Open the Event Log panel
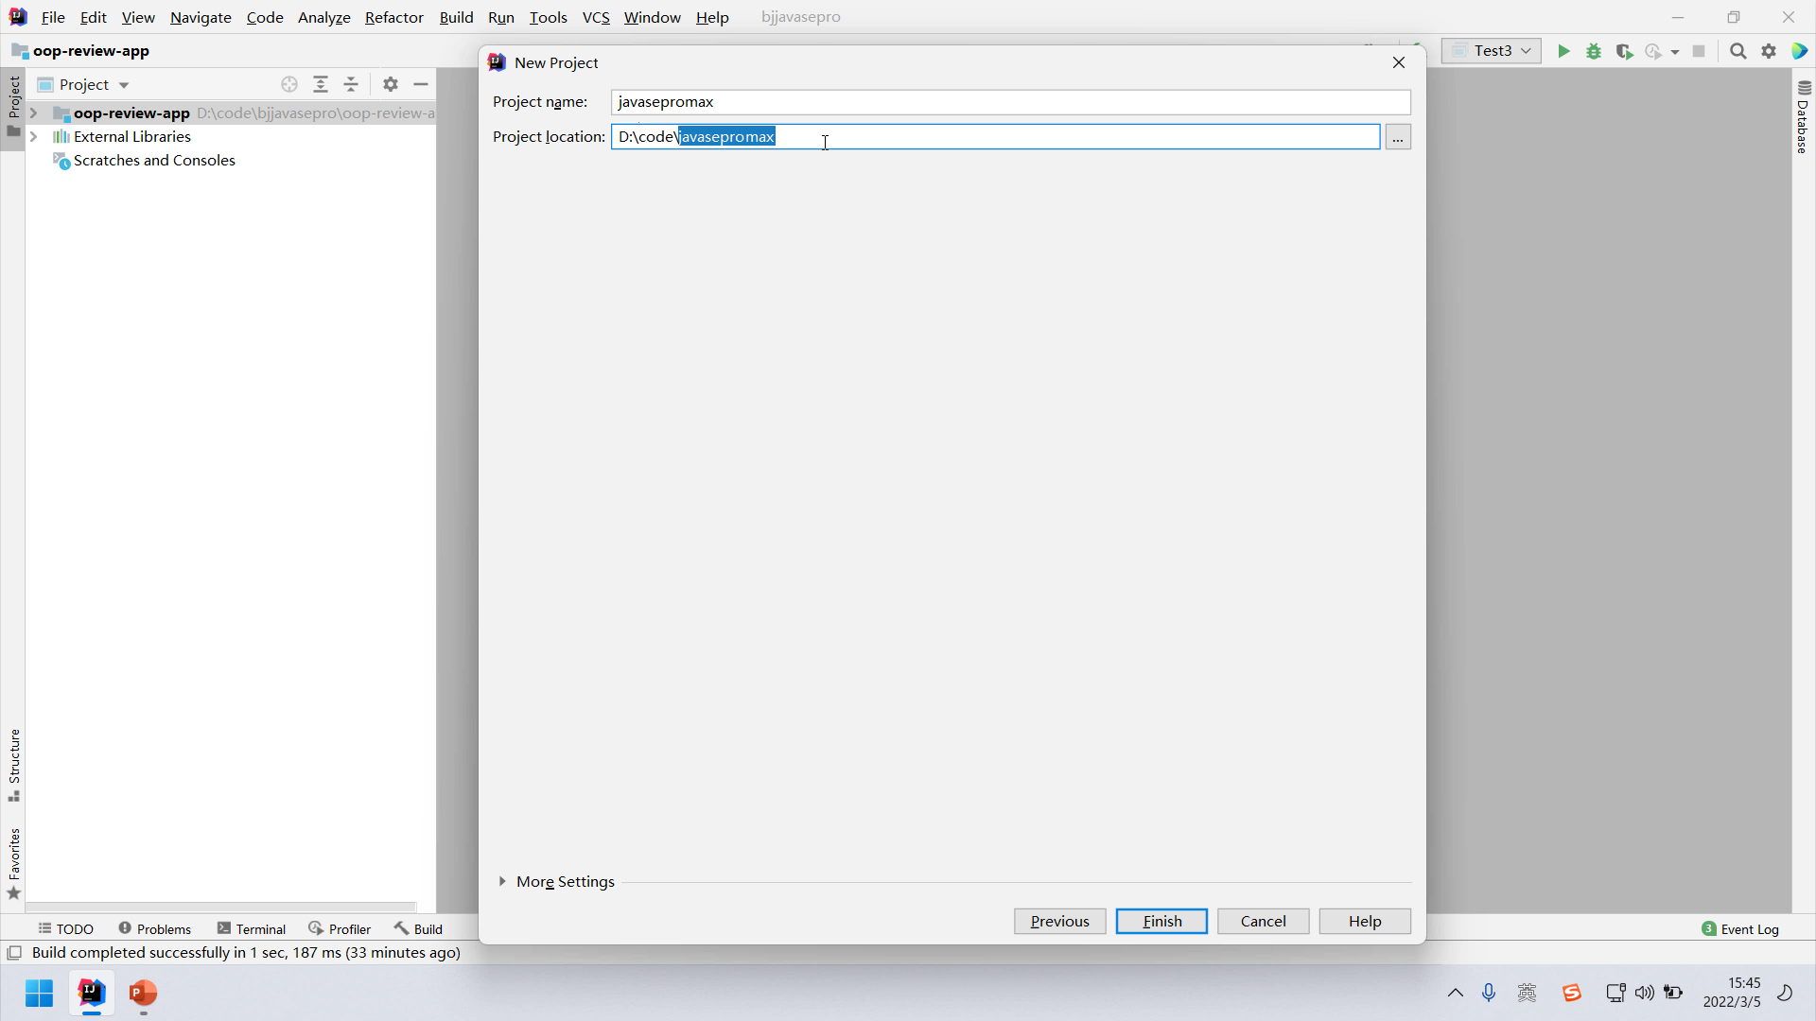The width and height of the screenshot is (1816, 1021). (x=1739, y=928)
